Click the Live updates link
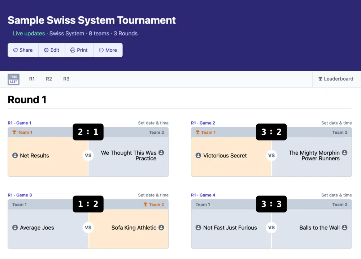This screenshot has height=259, width=361. tap(29, 33)
